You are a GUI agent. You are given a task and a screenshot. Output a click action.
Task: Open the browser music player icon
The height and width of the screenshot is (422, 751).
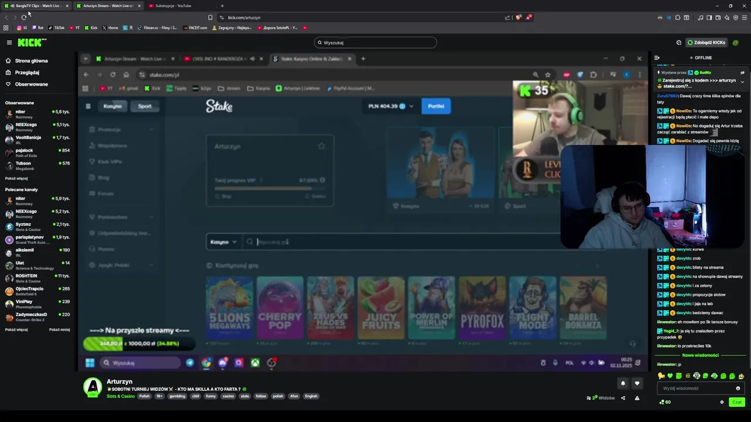click(701, 18)
